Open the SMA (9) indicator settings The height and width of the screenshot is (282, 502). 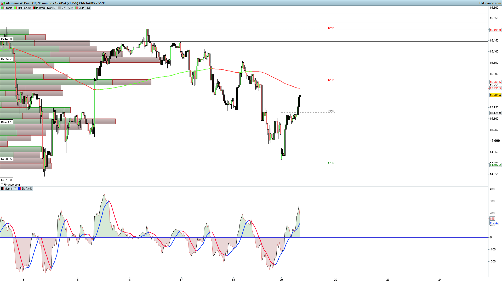pyautogui.click(x=25, y=189)
